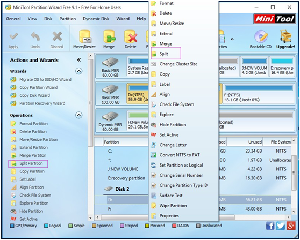Image resolution: width=300 pixels, height=240 pixels.
Task: Choose Wipe Partition in context menu
Action: [184, 206]
